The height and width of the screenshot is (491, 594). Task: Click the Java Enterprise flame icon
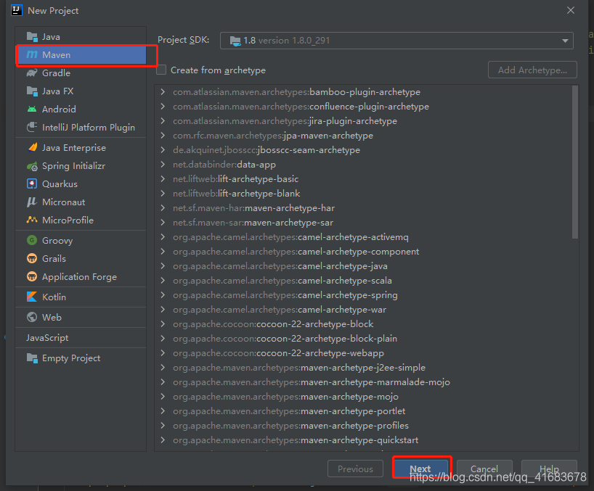[33, 147]
